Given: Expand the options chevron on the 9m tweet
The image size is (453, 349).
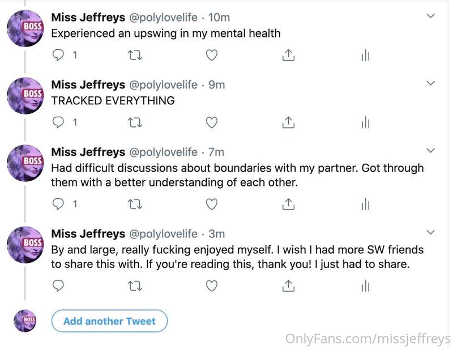Looking at the screenshot, I should (x=430, y=83).
